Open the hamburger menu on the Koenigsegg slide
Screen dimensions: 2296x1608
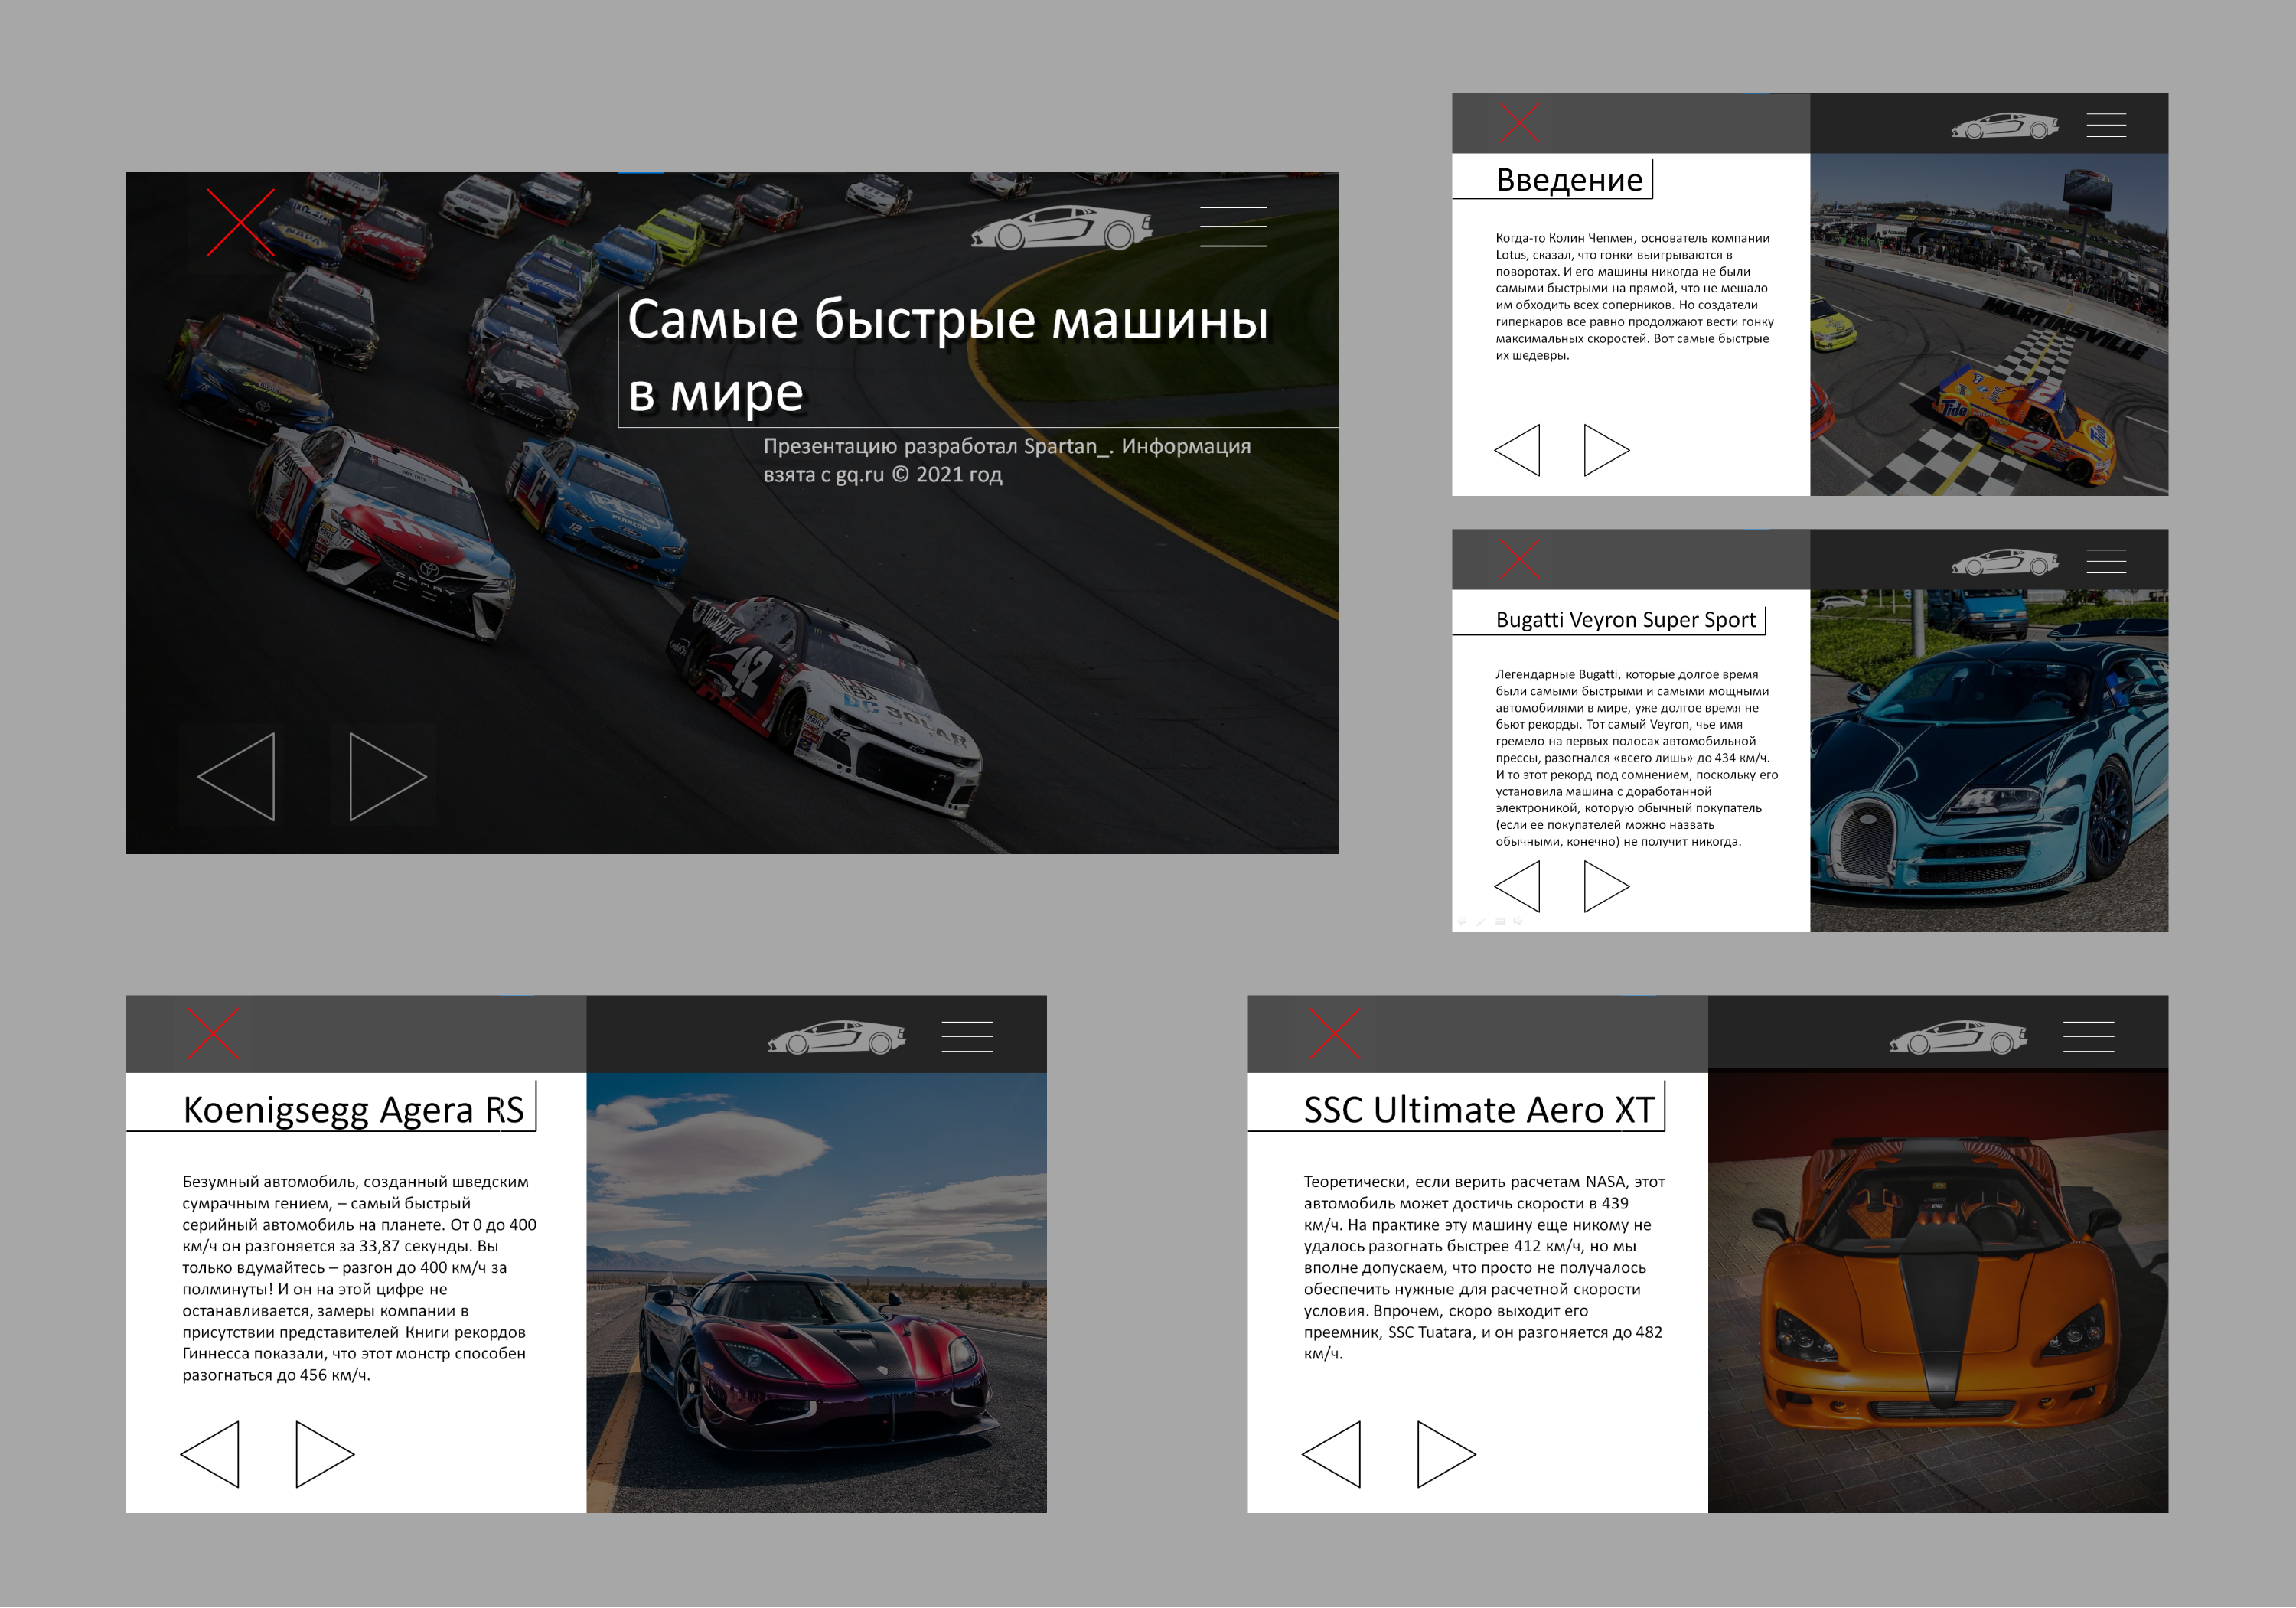tap(967, 1037)
